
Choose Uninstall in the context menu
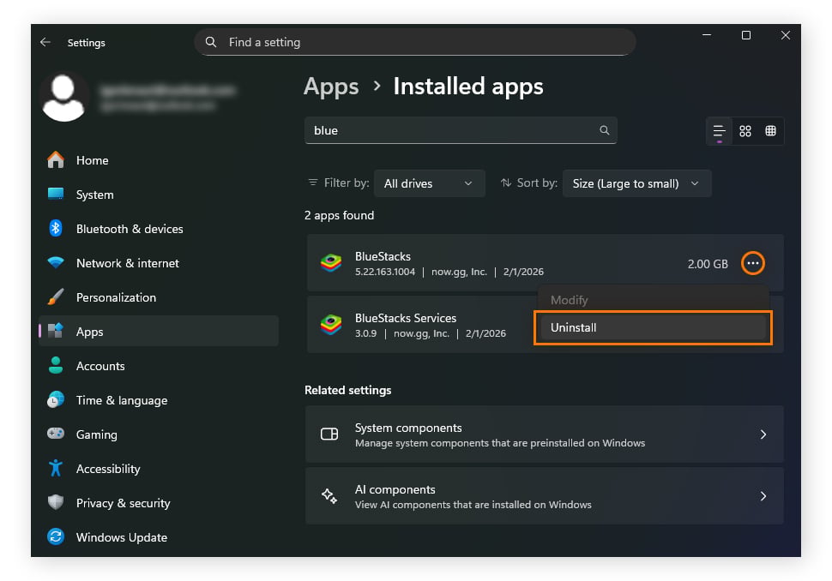[x=654, y=327]
